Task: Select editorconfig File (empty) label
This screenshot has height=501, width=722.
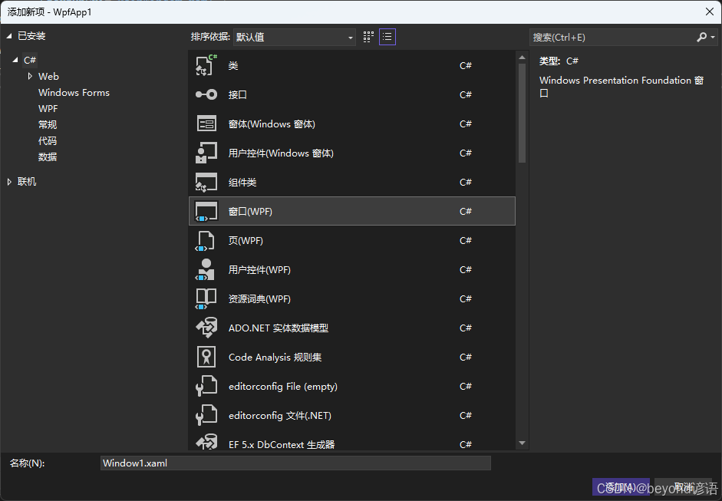Action: pos(282,387)
